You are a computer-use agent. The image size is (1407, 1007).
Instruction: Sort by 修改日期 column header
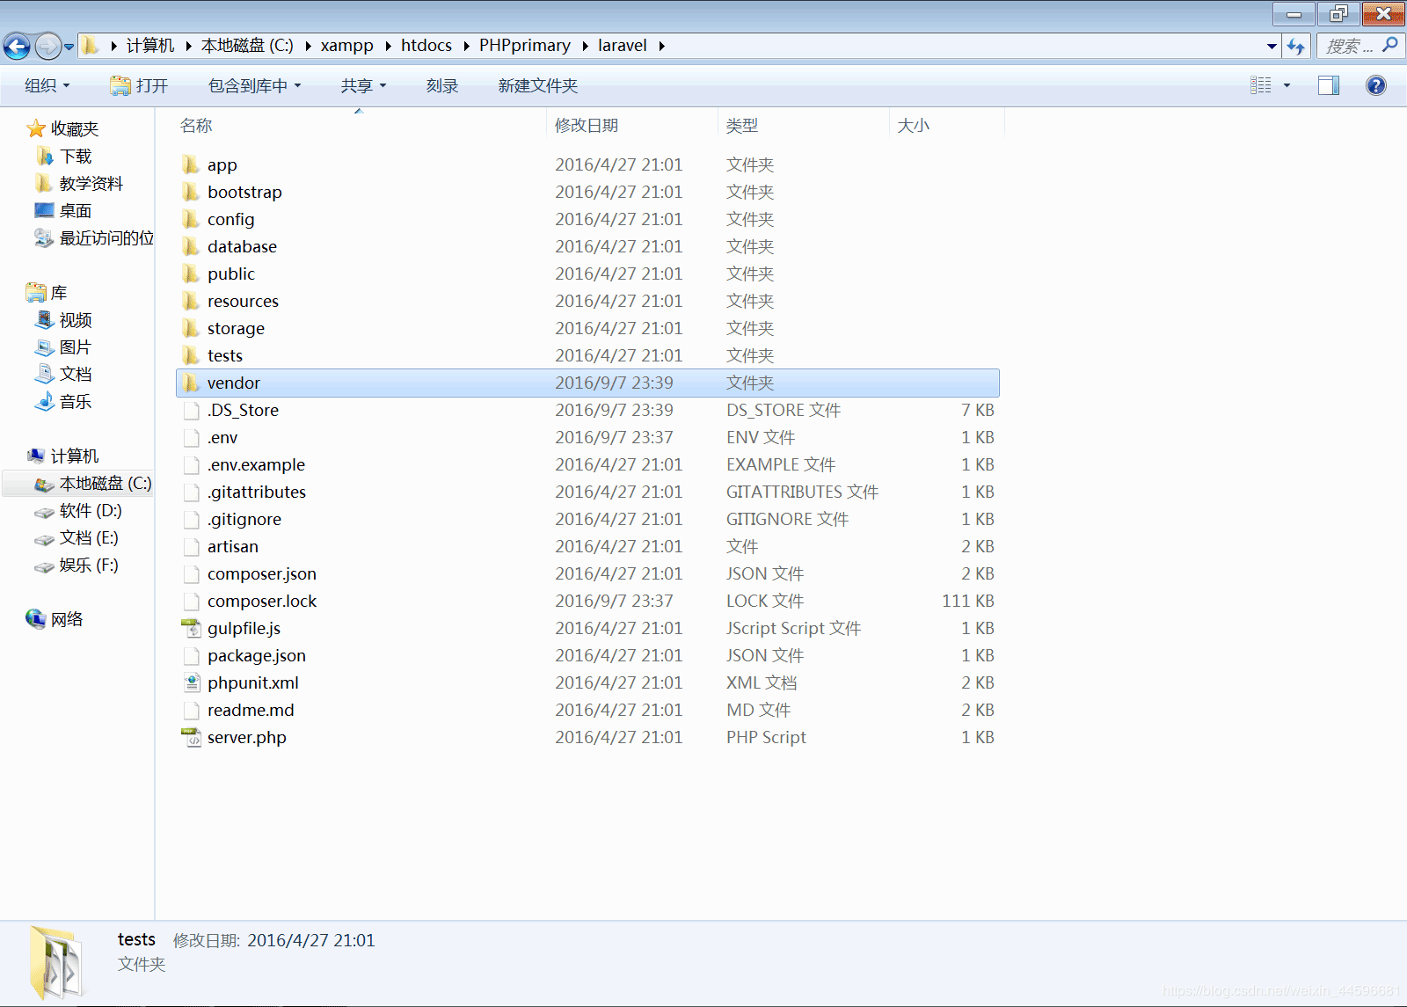point(587,126)
